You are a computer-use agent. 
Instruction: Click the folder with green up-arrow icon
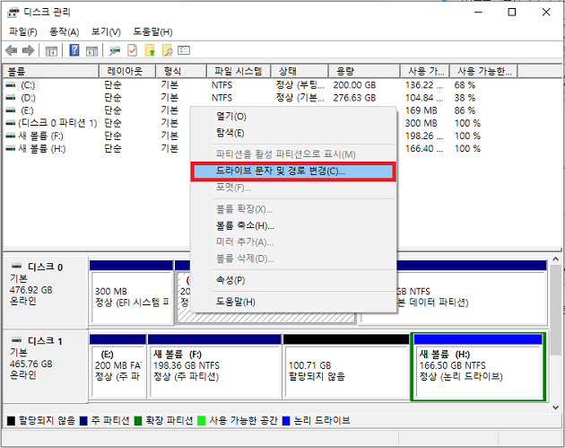(x=150, y=51)
